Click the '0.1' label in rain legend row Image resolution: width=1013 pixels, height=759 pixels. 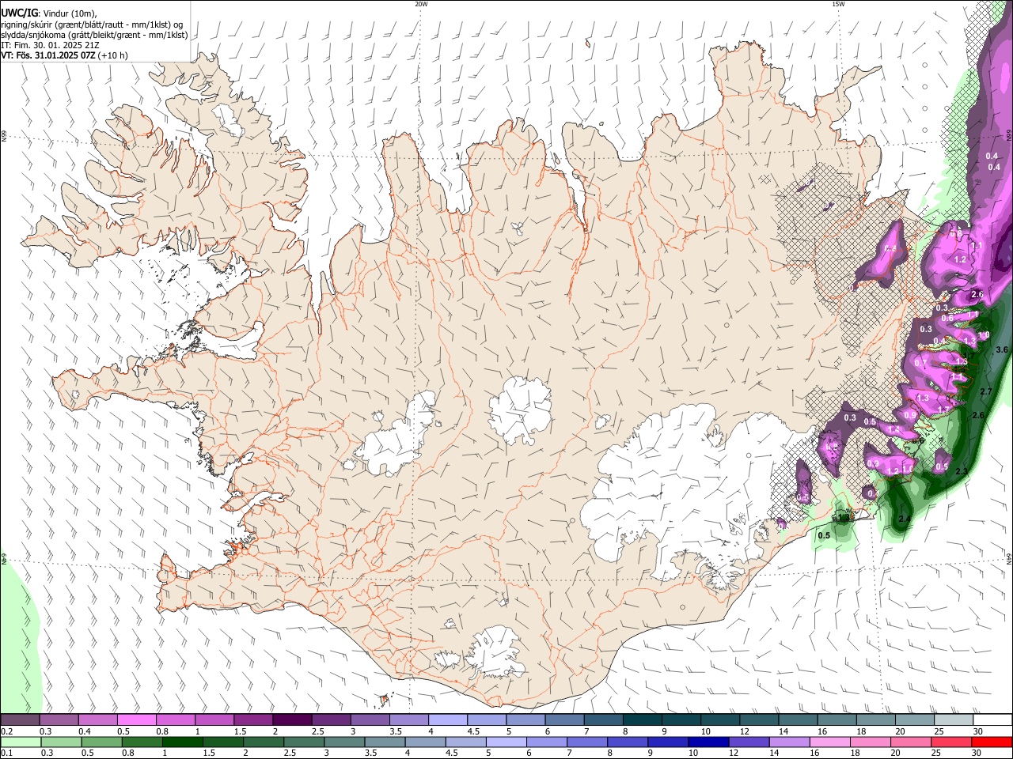[6, 753]
